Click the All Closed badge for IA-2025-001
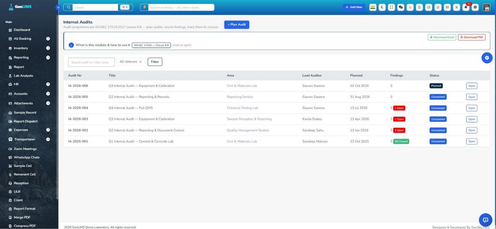Screen dimensions: 496x229 [x=401, y=141]
